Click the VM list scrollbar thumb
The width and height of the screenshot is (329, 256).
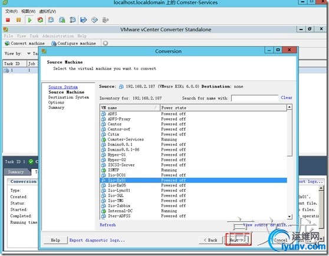tap(289, 133)
